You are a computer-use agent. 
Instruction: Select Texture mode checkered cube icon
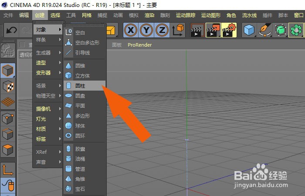pyautogui.click(x=8, y=86)
